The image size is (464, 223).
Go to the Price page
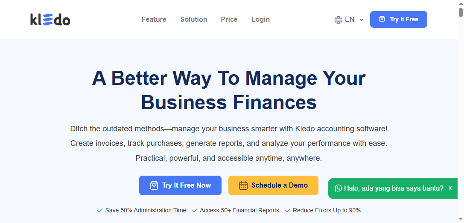[x=229, y=19]
